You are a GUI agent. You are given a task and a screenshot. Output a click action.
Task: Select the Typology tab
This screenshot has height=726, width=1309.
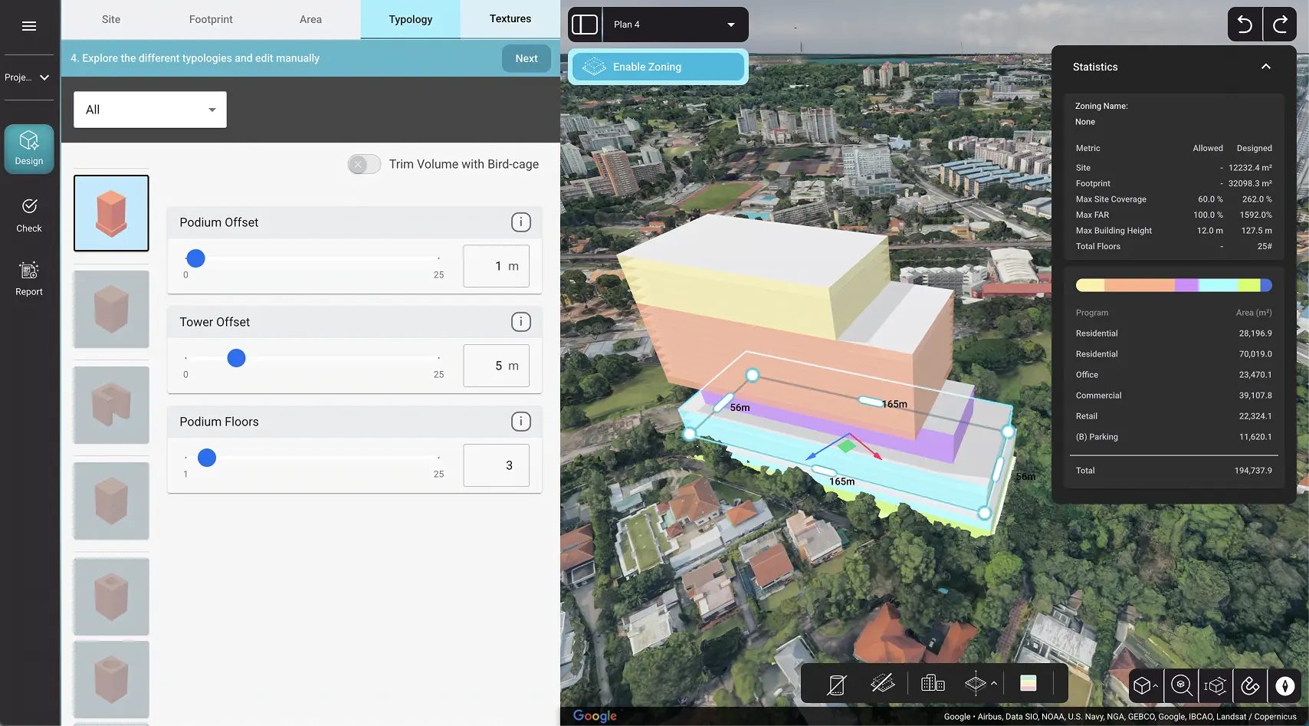[411, 19]
